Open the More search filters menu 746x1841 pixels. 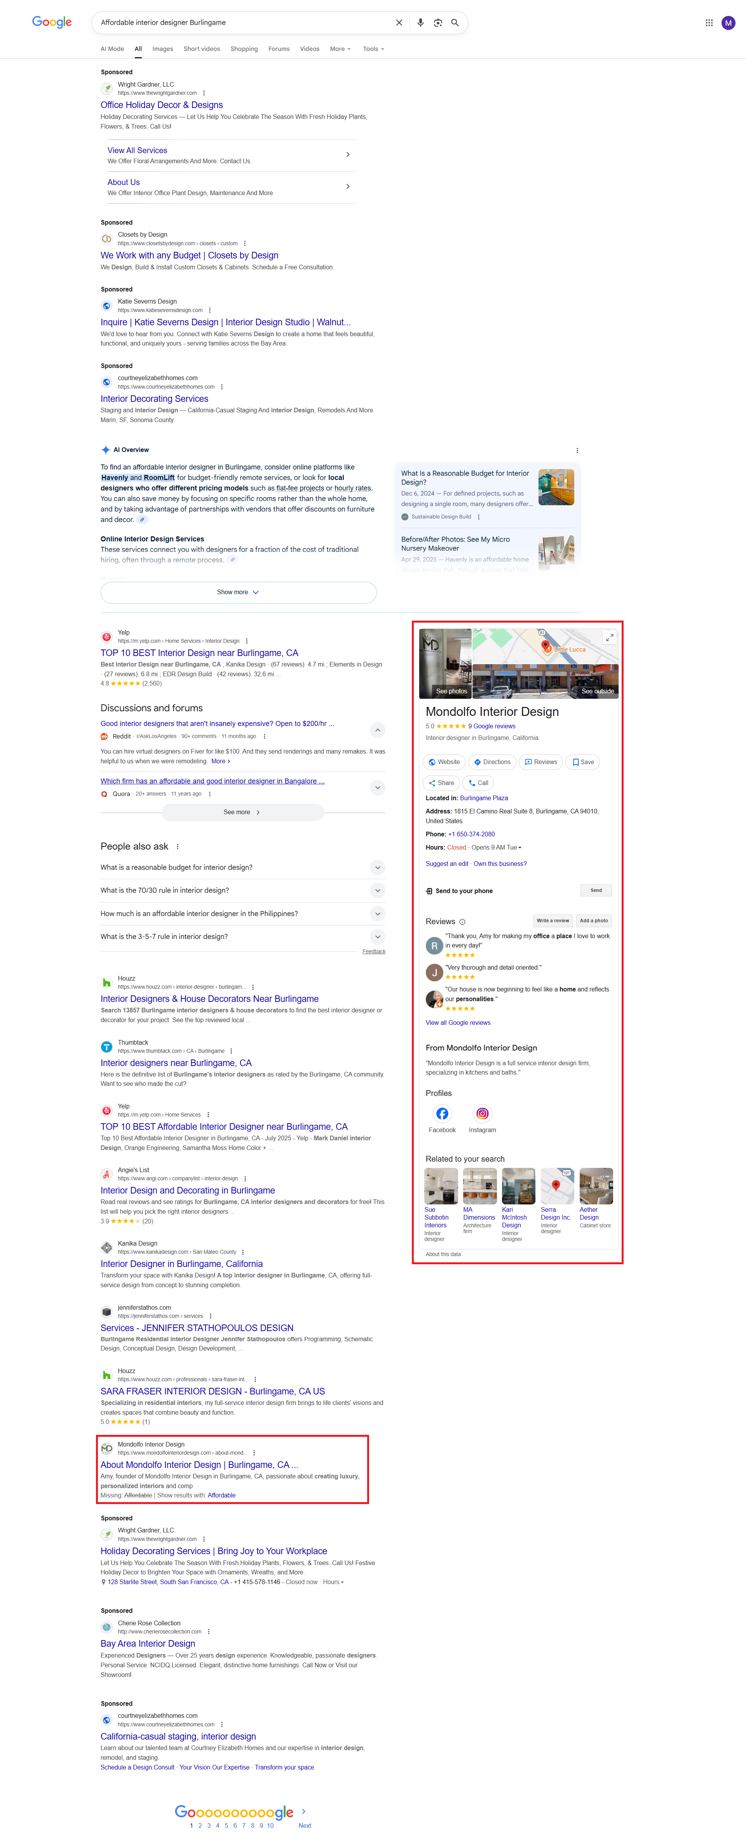pos(340,49)
